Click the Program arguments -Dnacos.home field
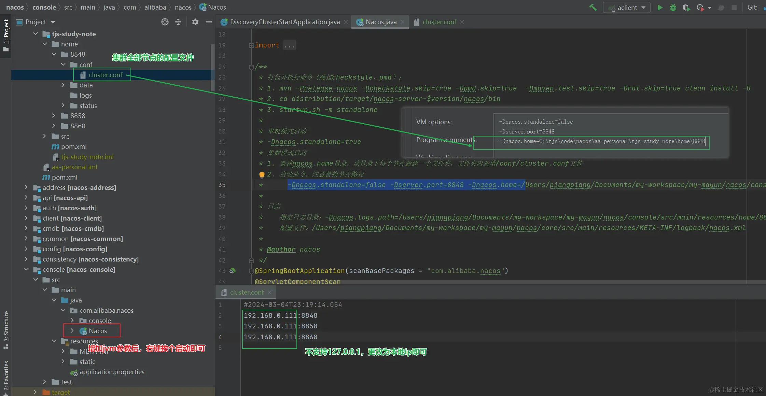 coord(601,141)
